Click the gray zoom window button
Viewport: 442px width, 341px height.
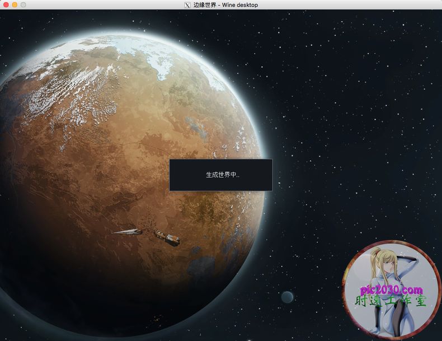pos(23,5)
